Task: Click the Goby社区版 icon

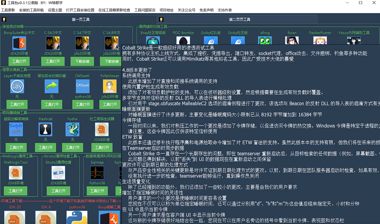Action: pos(238,40)
